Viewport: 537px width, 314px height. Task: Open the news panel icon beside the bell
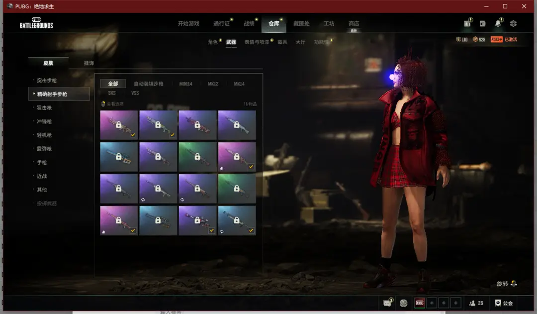pos(482,23)
